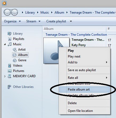This screenshot has width=116, height=118.
Task: Select Open file location
Action: [84, 111]
